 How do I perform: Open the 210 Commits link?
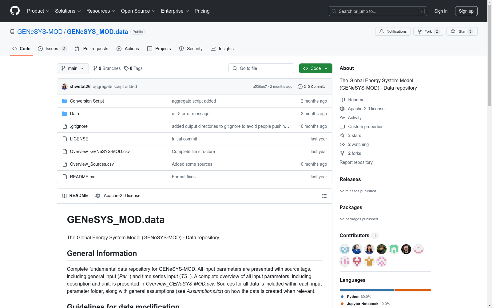pyautogui.click(x=311, y=87)
